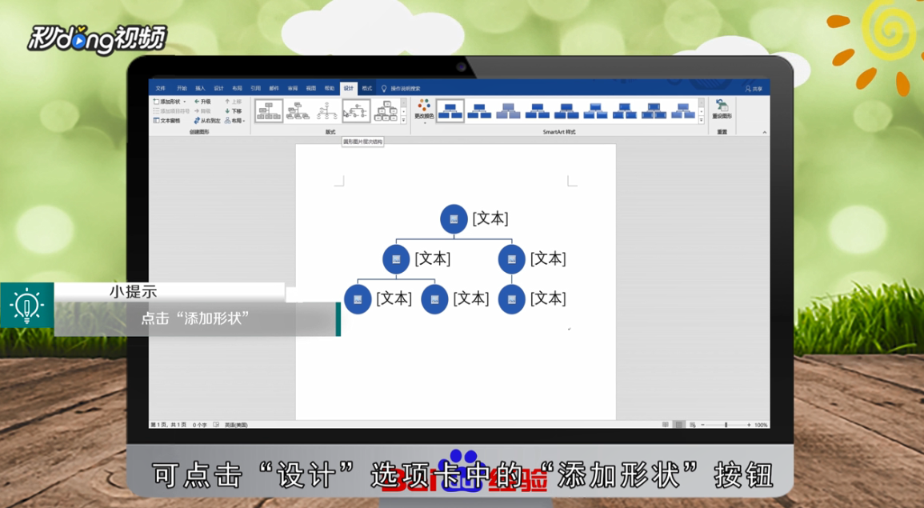The height and width of the screenshot is (508, 924).
Task: Select the top [文本] circle shape
Action: click(x=454, y=218)
